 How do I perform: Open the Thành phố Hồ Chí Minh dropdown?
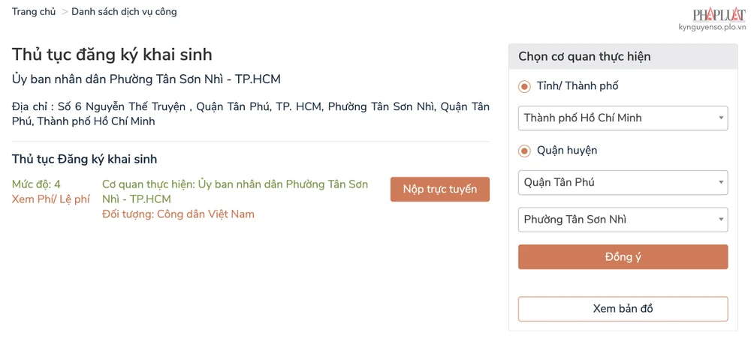pyautogui.click(x=623, y=118)
